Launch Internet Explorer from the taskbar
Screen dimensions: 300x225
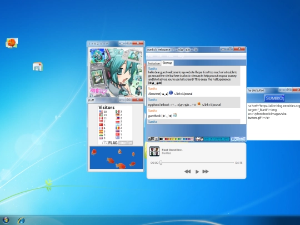pos(21,221)
